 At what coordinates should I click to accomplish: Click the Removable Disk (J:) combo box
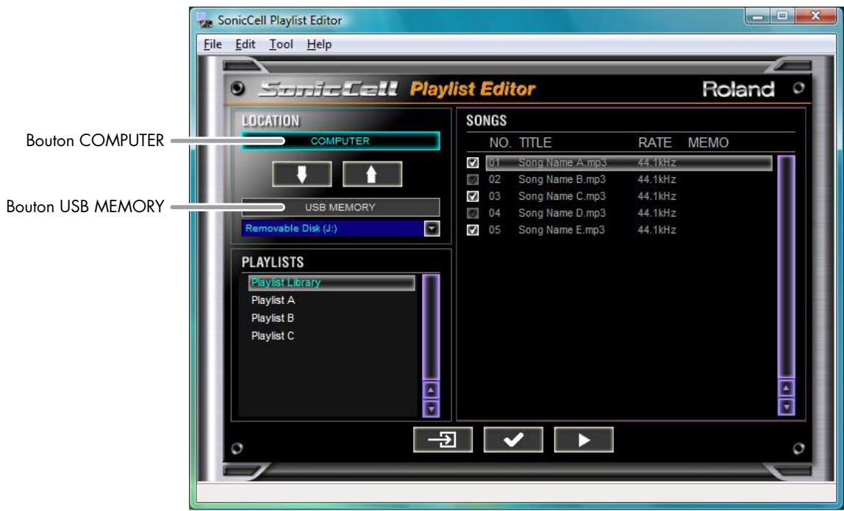point(340,228)
